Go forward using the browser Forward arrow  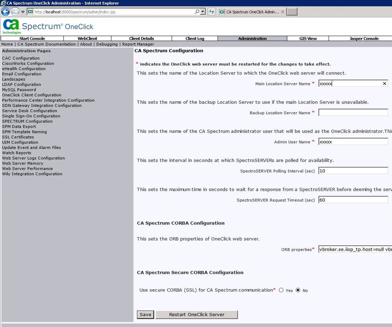click(x=15, y=12)
